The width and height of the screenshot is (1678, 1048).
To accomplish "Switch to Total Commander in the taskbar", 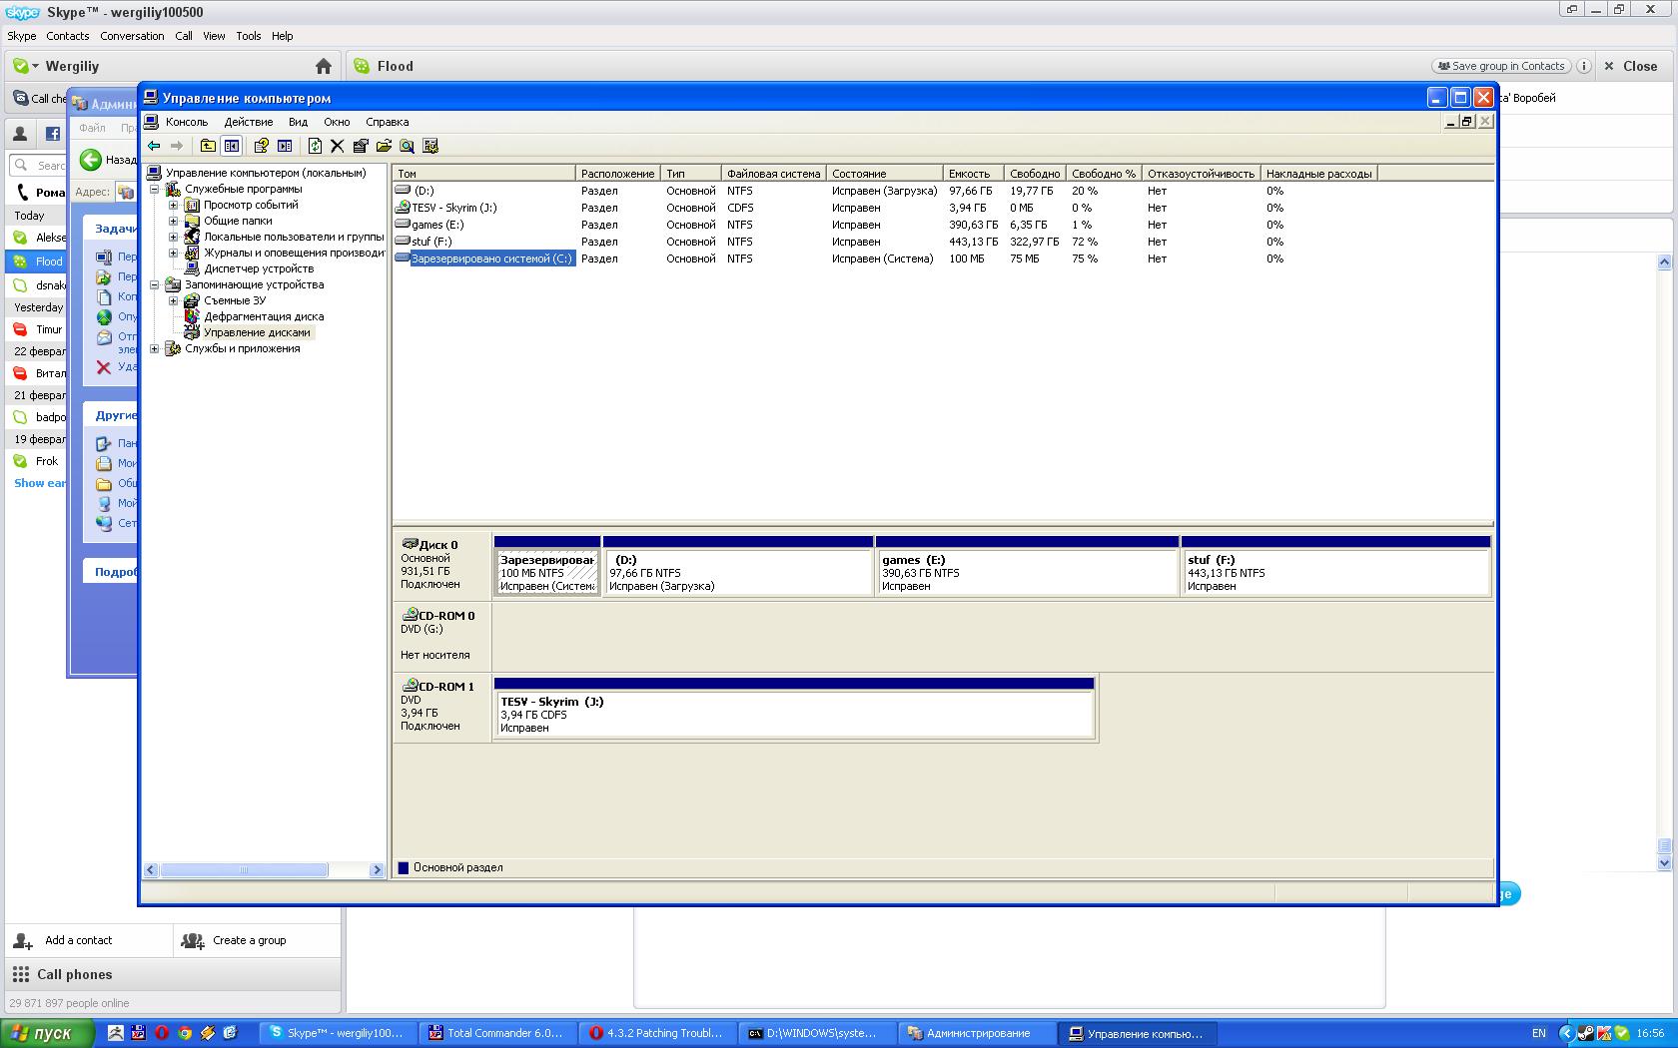I will click(496, 1033).
